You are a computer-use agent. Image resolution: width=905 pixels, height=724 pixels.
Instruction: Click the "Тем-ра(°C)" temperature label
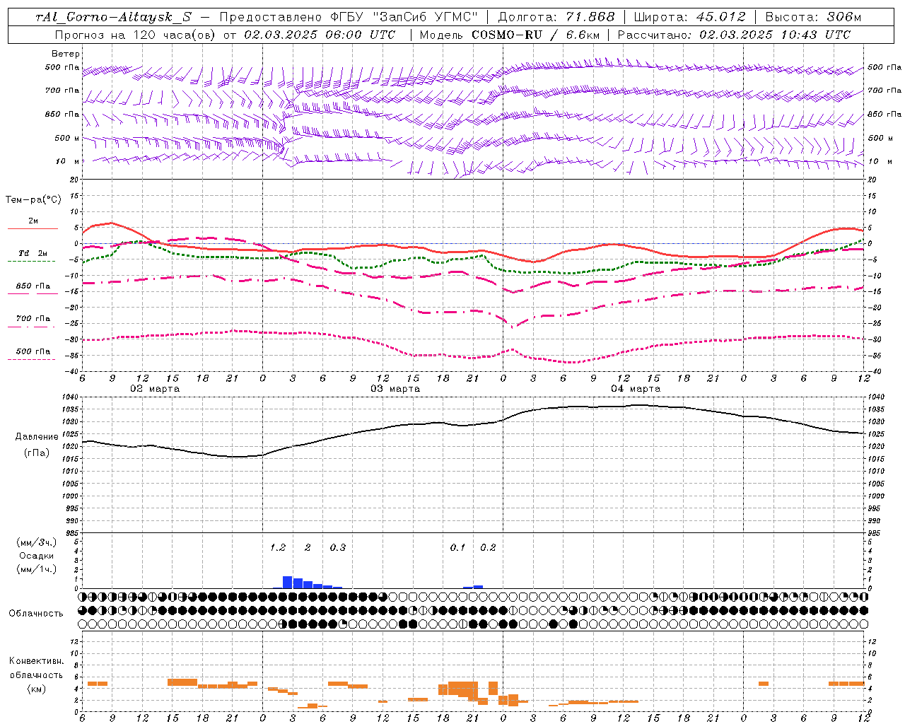pyautogui.click(x=33, y=200)
